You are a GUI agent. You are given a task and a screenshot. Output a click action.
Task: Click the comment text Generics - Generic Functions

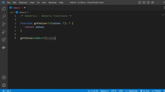click(x=46, y=16)
